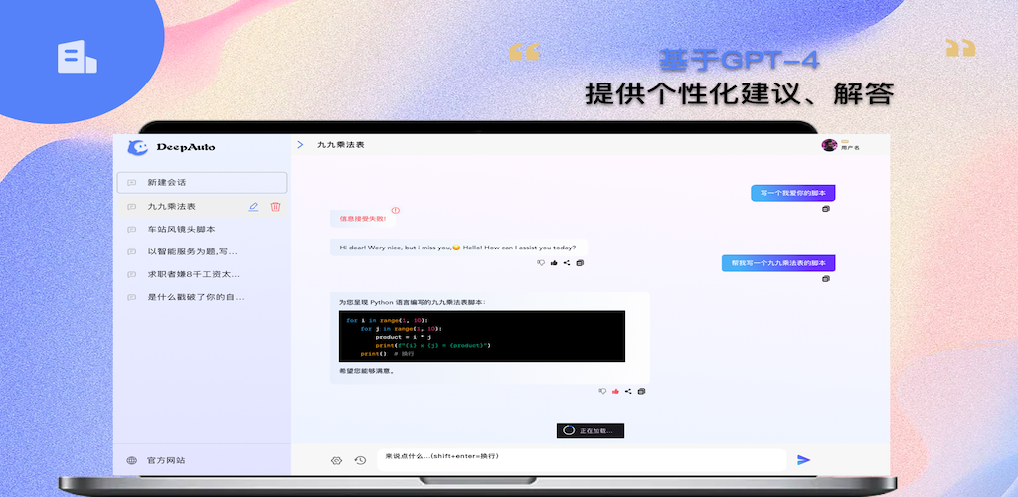
Task: Click the 希望您能够满意 text
Action: tap(366, 371)
